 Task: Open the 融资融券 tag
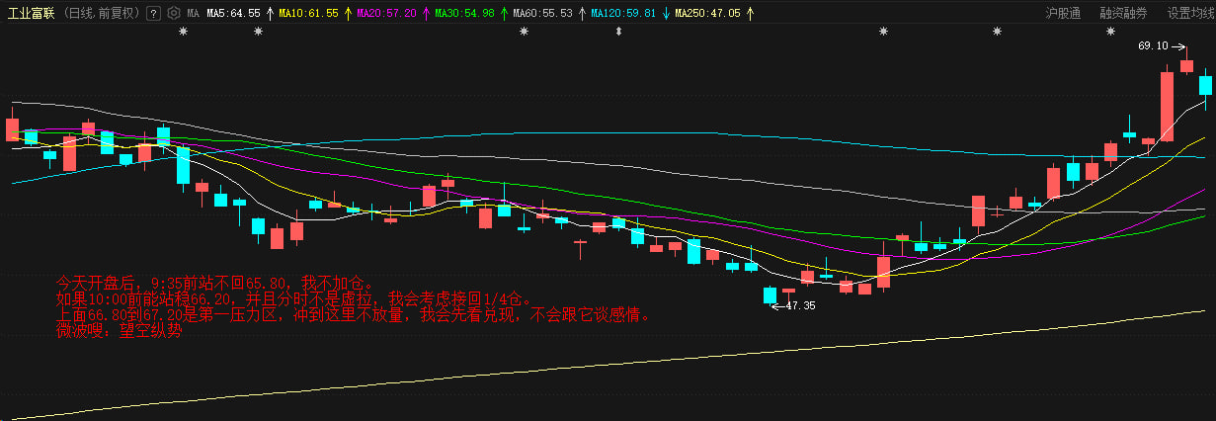pyautogui.click(x=1124, y=14)
